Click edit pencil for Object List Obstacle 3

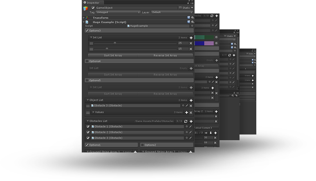click(x=187, y=106)
